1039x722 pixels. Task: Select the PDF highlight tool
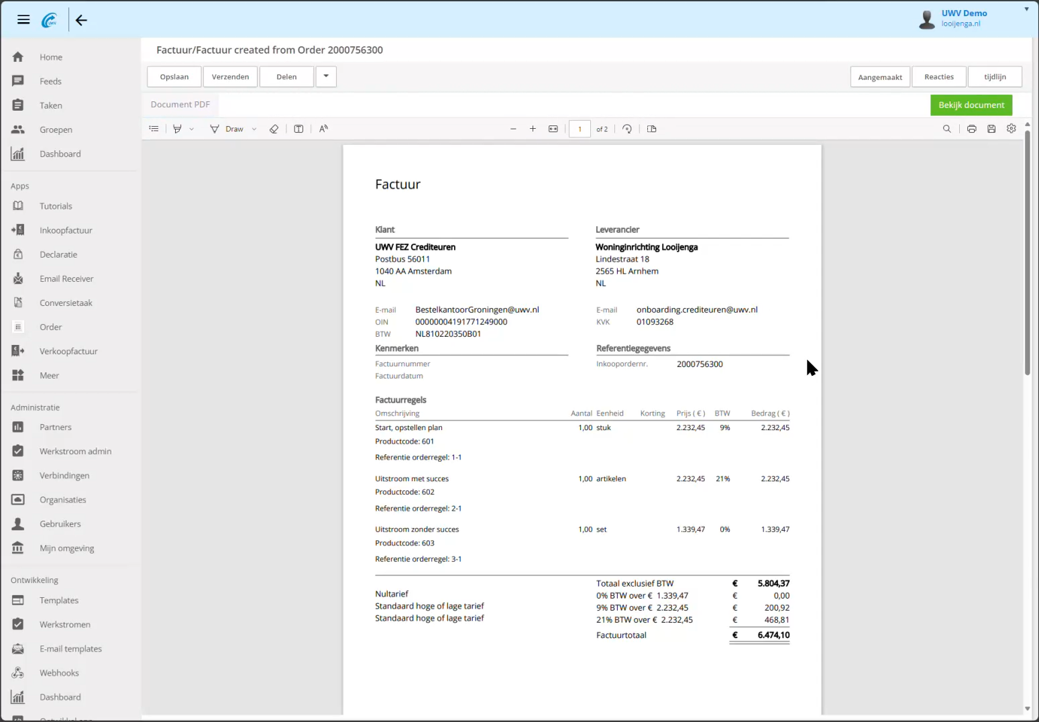tap(177, 129)
